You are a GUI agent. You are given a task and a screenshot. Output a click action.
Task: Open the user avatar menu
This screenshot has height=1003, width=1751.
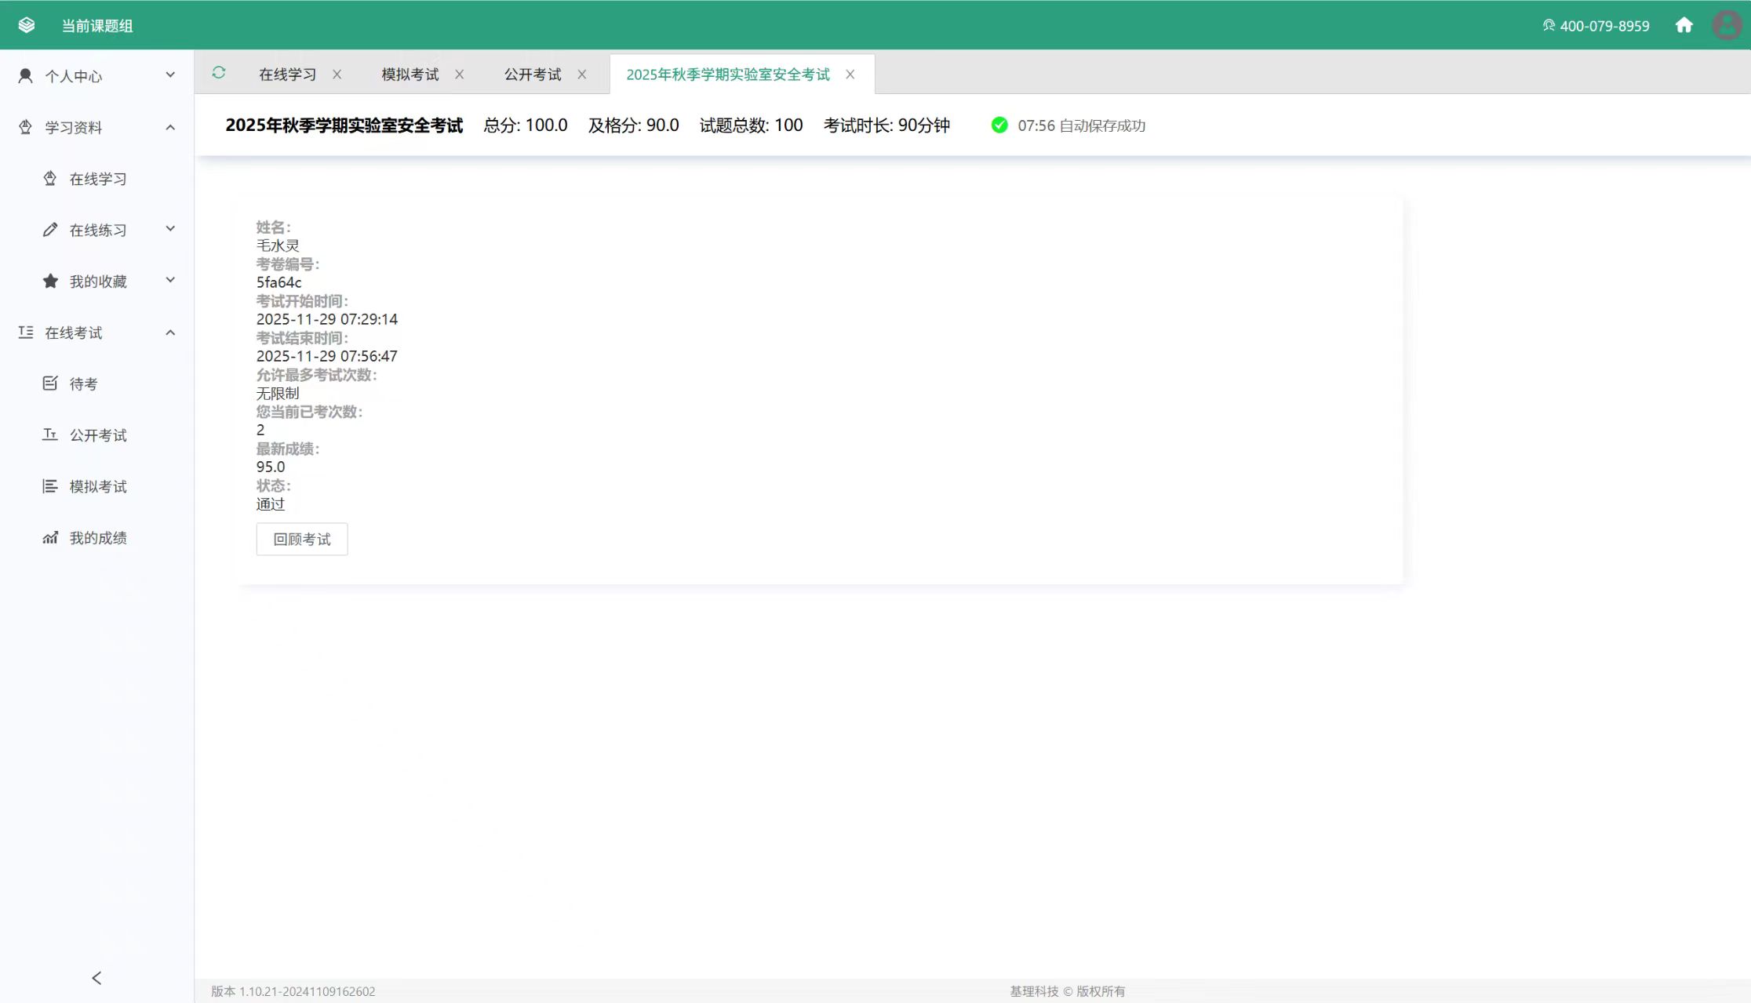pos(1727,25)
